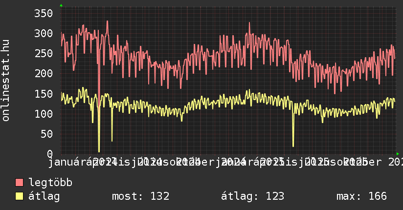Pick the 100 y-axis tick label

43,113
